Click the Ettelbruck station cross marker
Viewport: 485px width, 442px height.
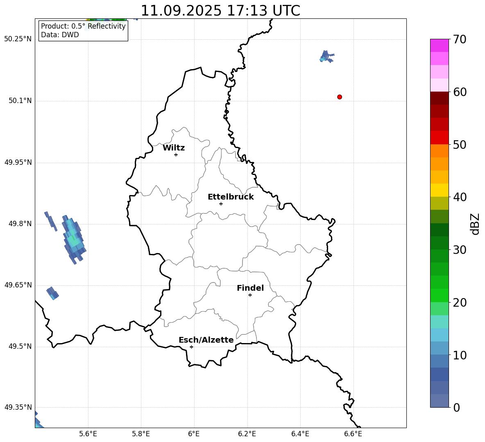pos(221,204)
